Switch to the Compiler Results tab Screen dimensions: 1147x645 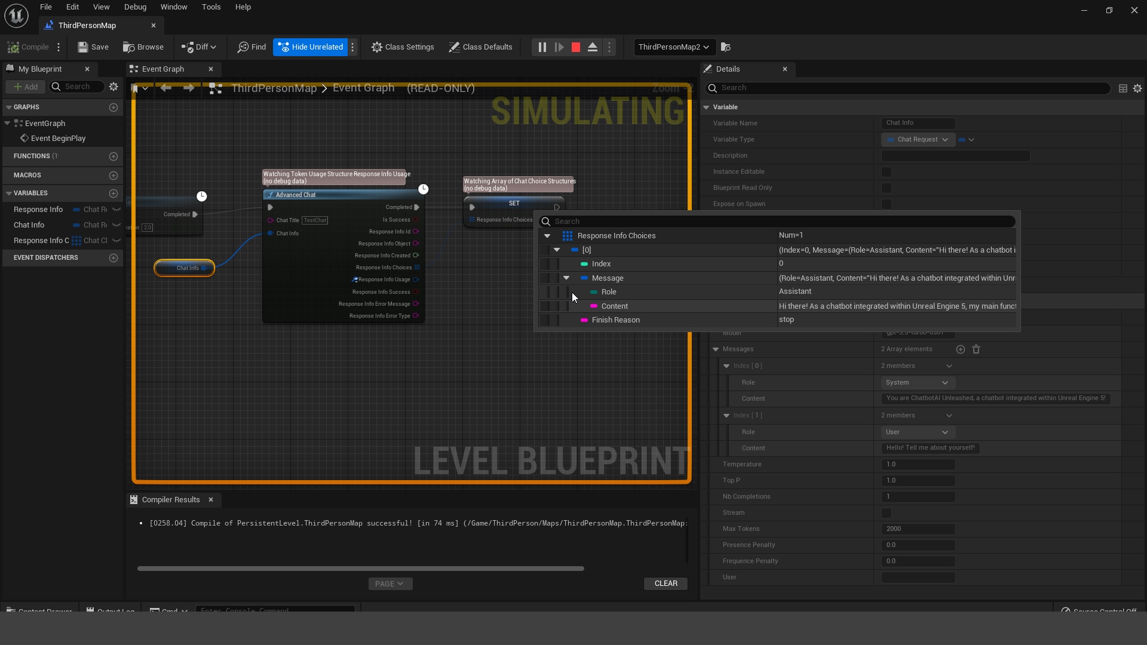170,500
